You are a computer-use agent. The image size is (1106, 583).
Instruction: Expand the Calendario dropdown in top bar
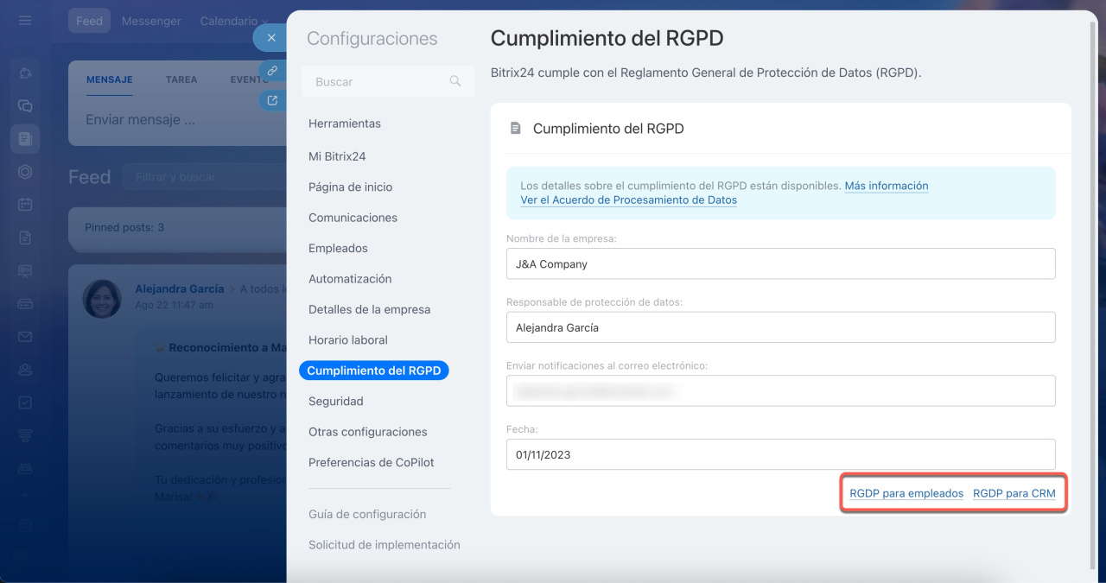[x=233, y=21]
